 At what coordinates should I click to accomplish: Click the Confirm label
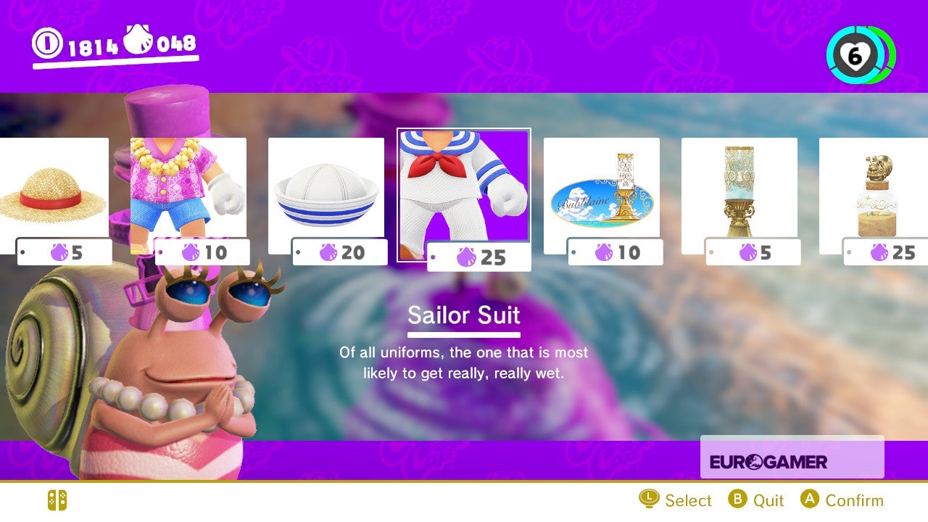855,500
